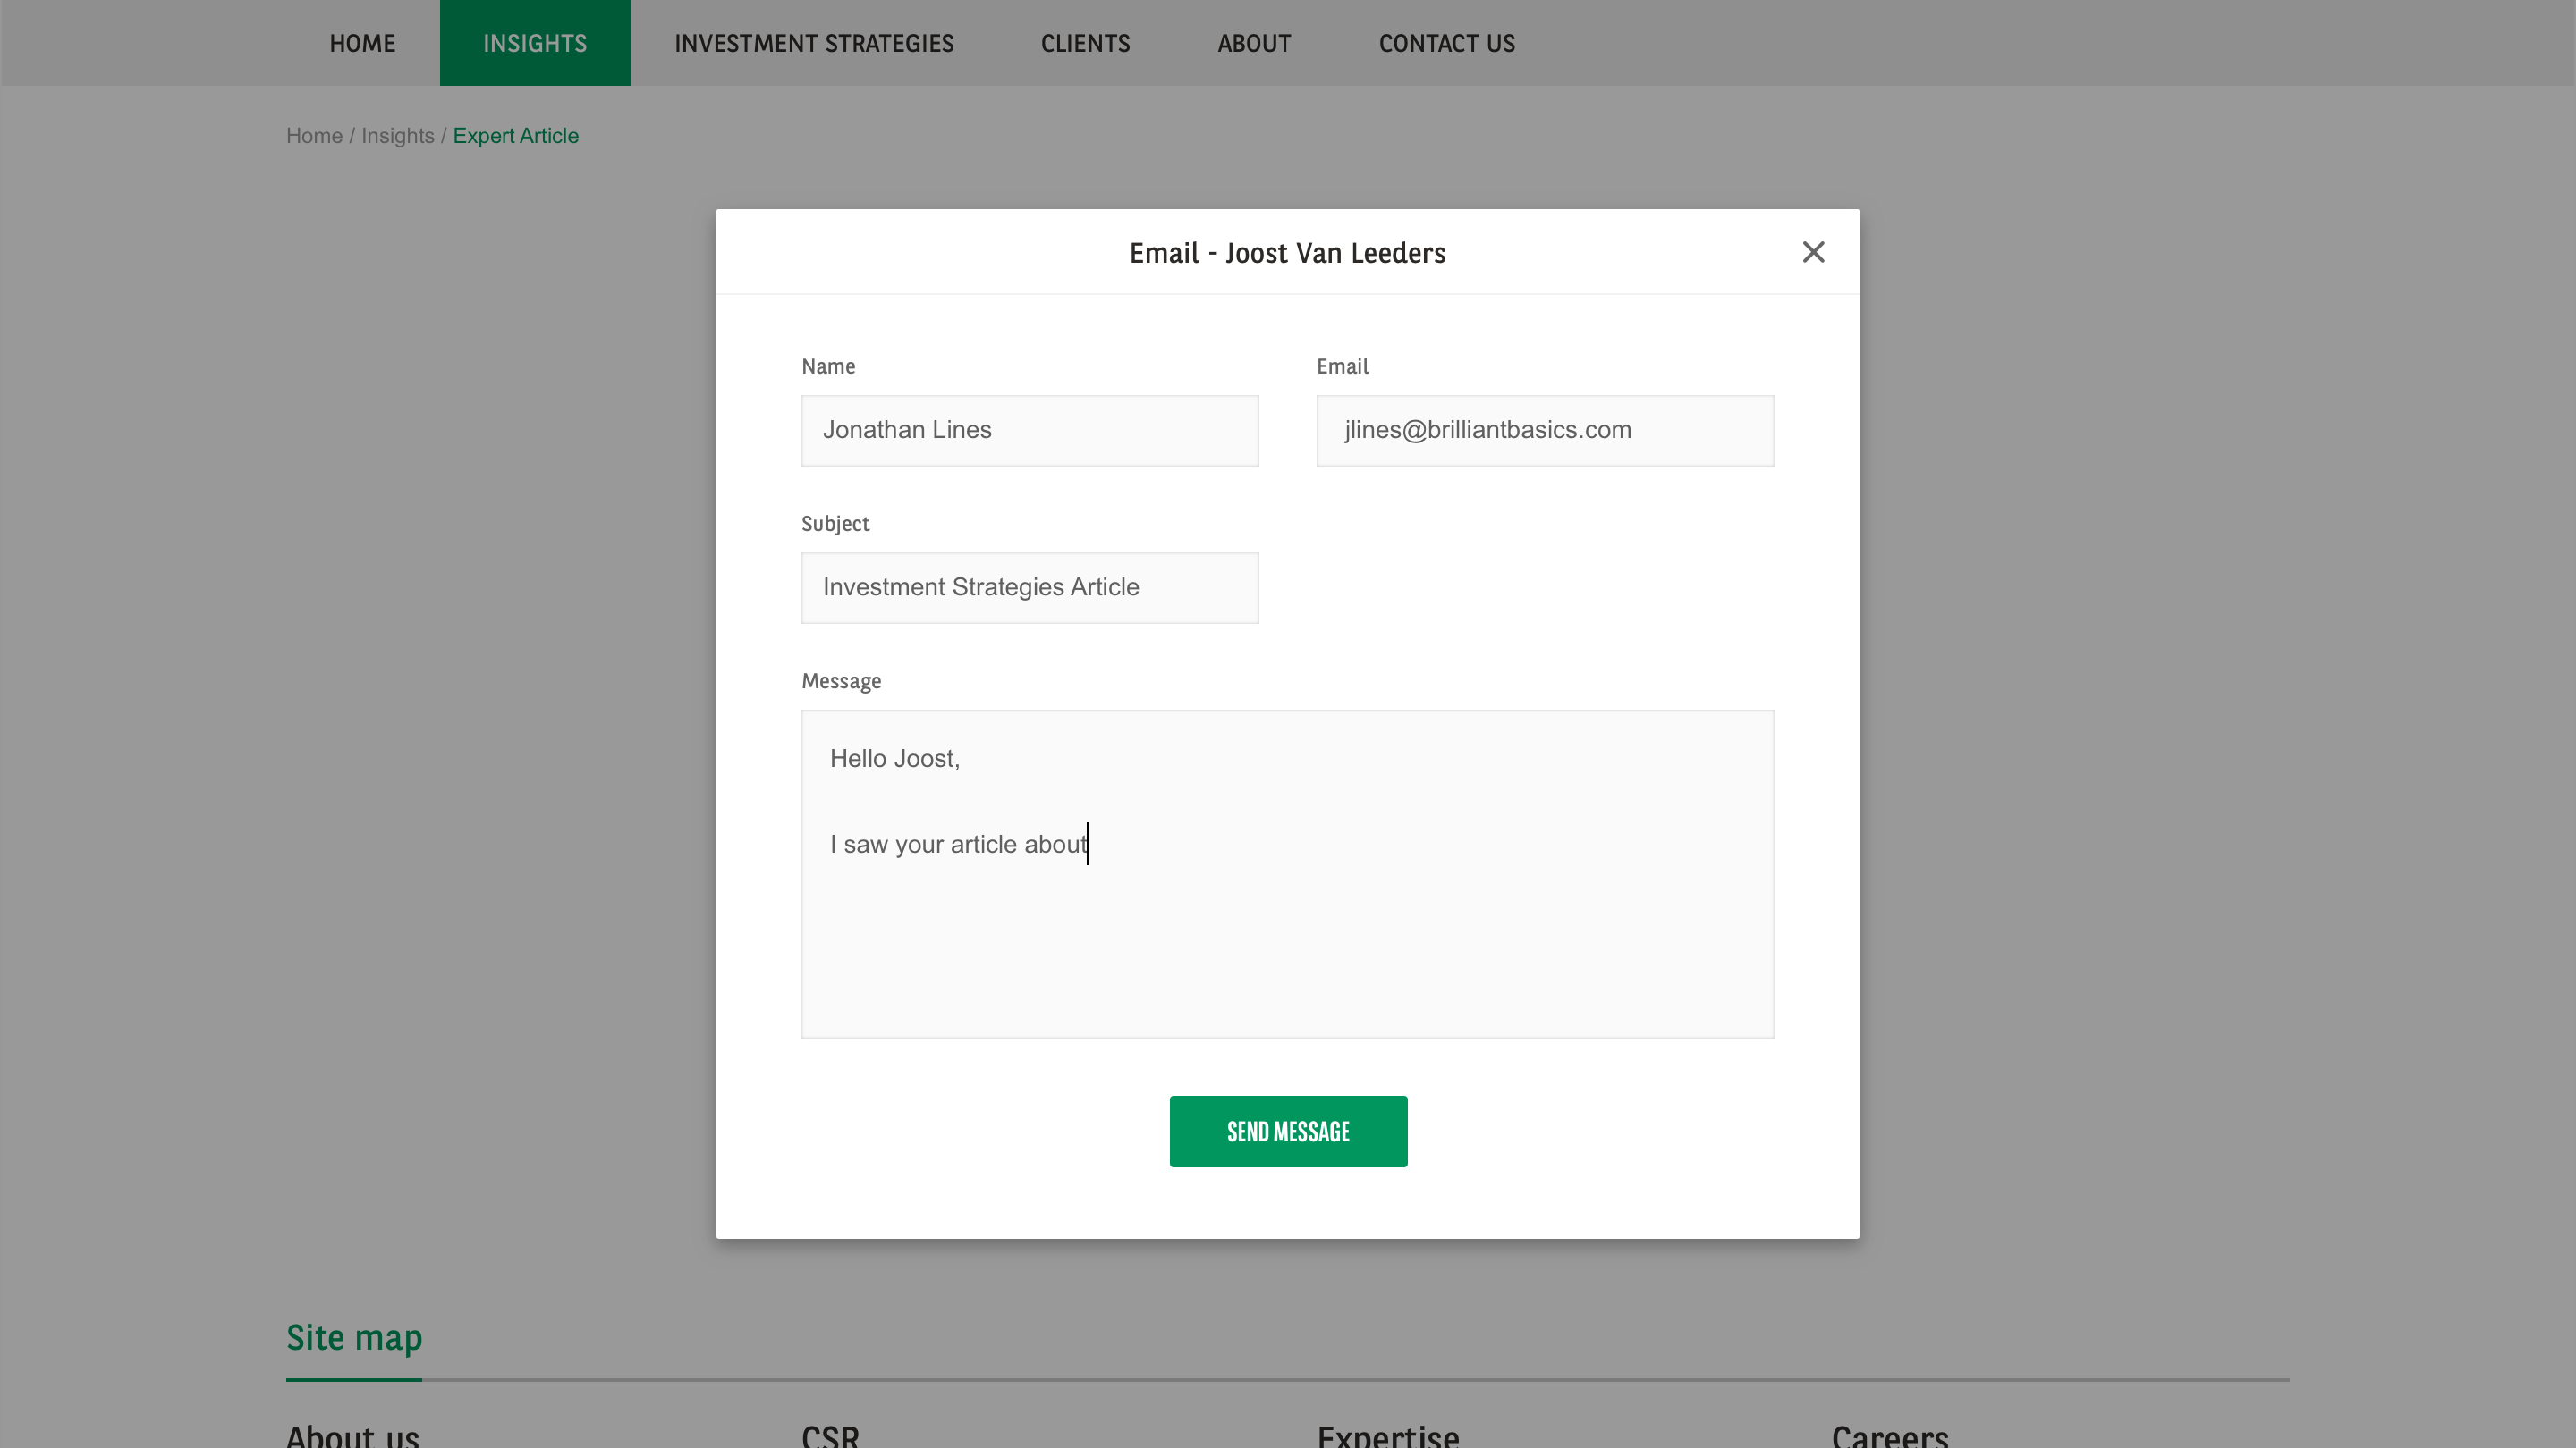This screenshot has height=1448, width=2576.
Task: Navigate to Contact Us
Action: 1447,43
